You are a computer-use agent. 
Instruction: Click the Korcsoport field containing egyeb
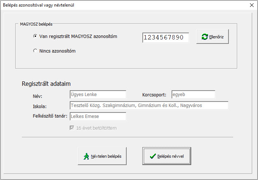[193, 94]
